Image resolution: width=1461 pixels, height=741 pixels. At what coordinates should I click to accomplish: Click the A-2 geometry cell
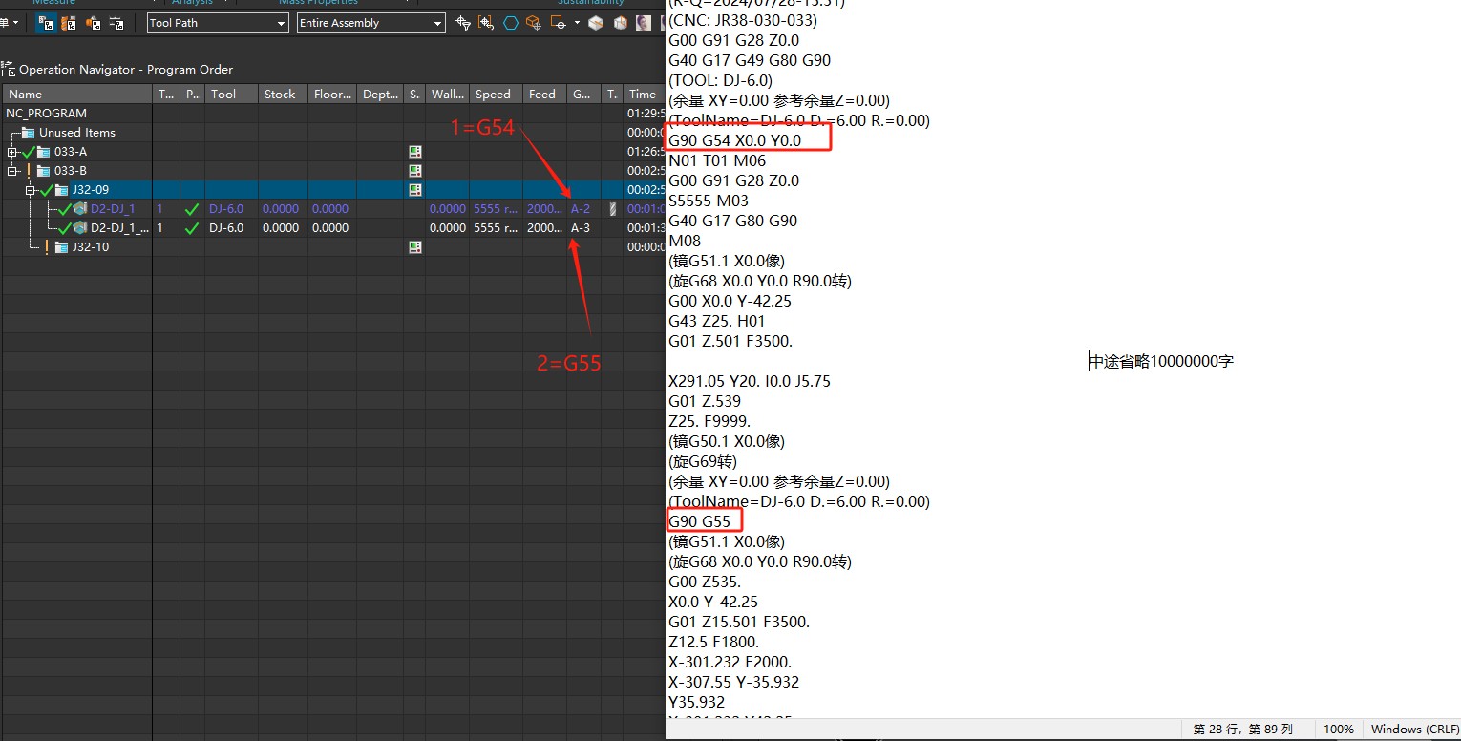click(x=581, y=209)
